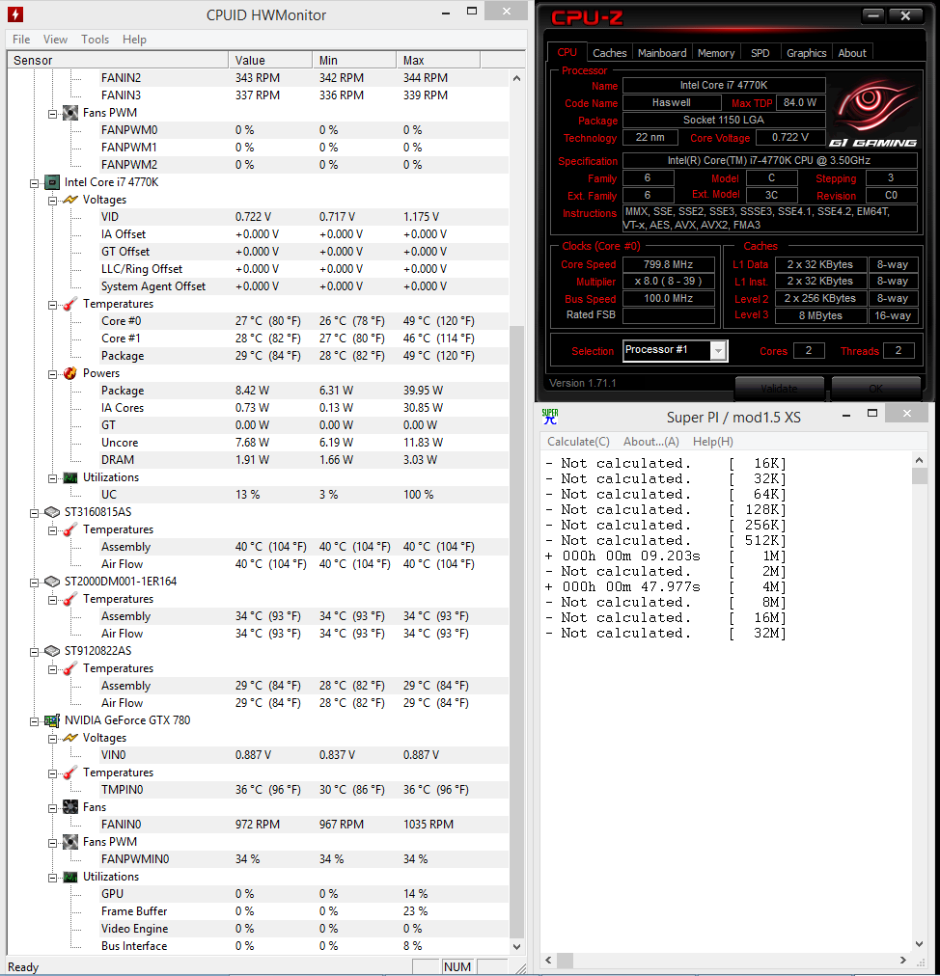Click the red Powers flame icon
The width and height of the screenshot is (940, 976).
tap(69, 373)
